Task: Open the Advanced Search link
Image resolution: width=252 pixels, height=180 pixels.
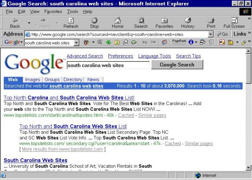Action: click(85, 56)
